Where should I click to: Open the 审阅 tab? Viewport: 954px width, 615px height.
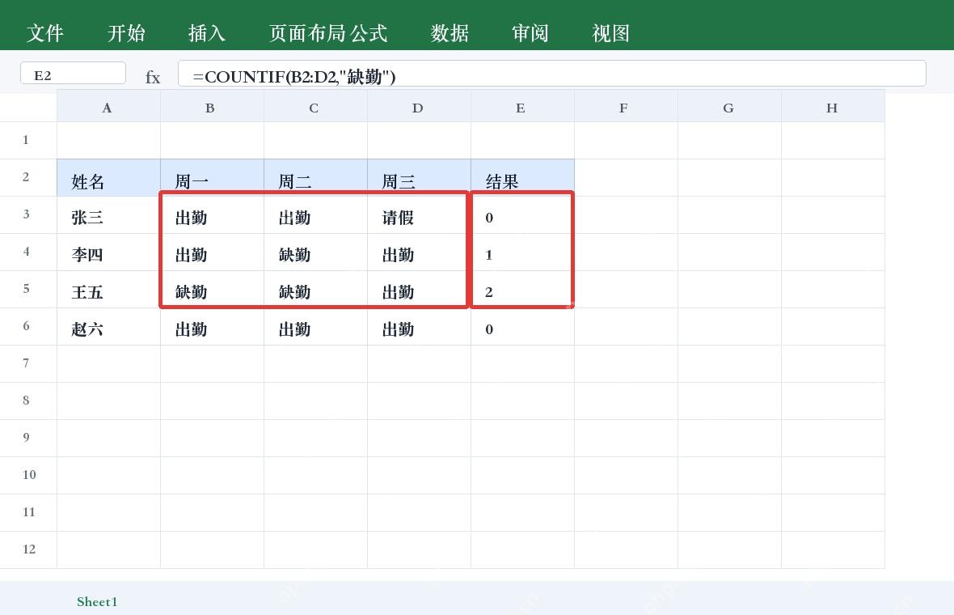[x=530, y=33]
